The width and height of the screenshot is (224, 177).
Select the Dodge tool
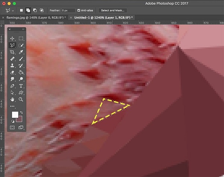coord(21,79)
